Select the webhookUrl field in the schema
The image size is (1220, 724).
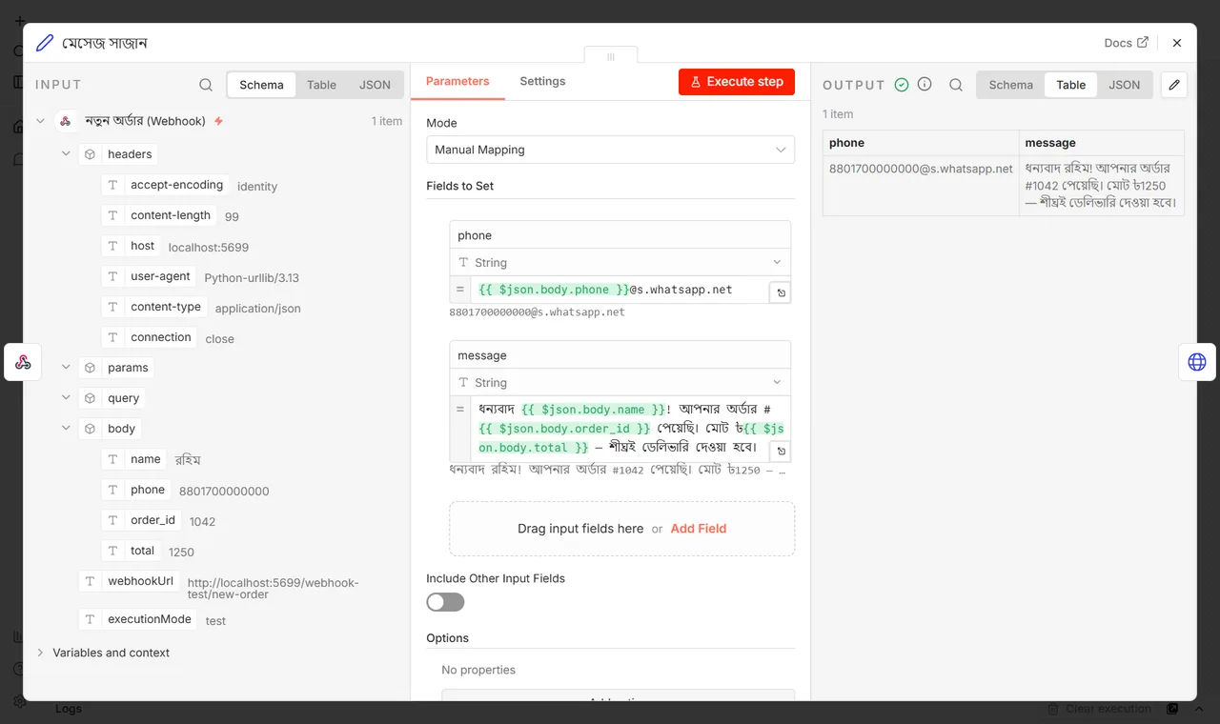(131, 581)
